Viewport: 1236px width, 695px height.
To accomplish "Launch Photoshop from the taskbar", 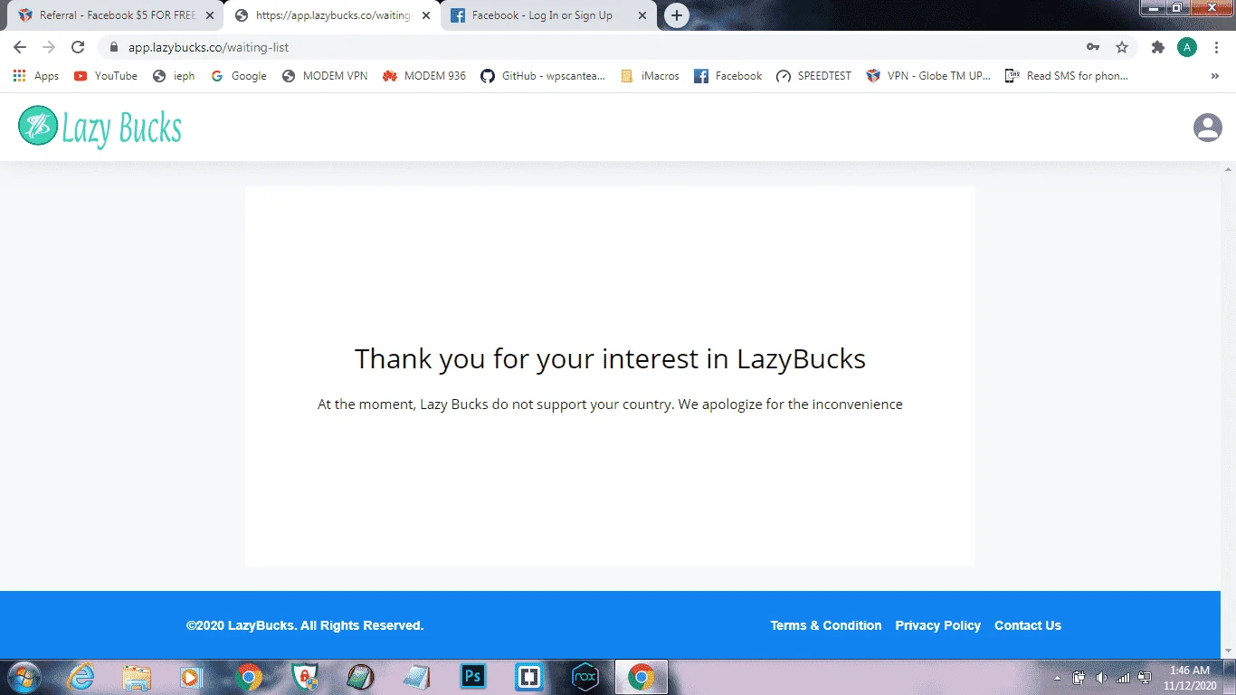I will 473,677.
